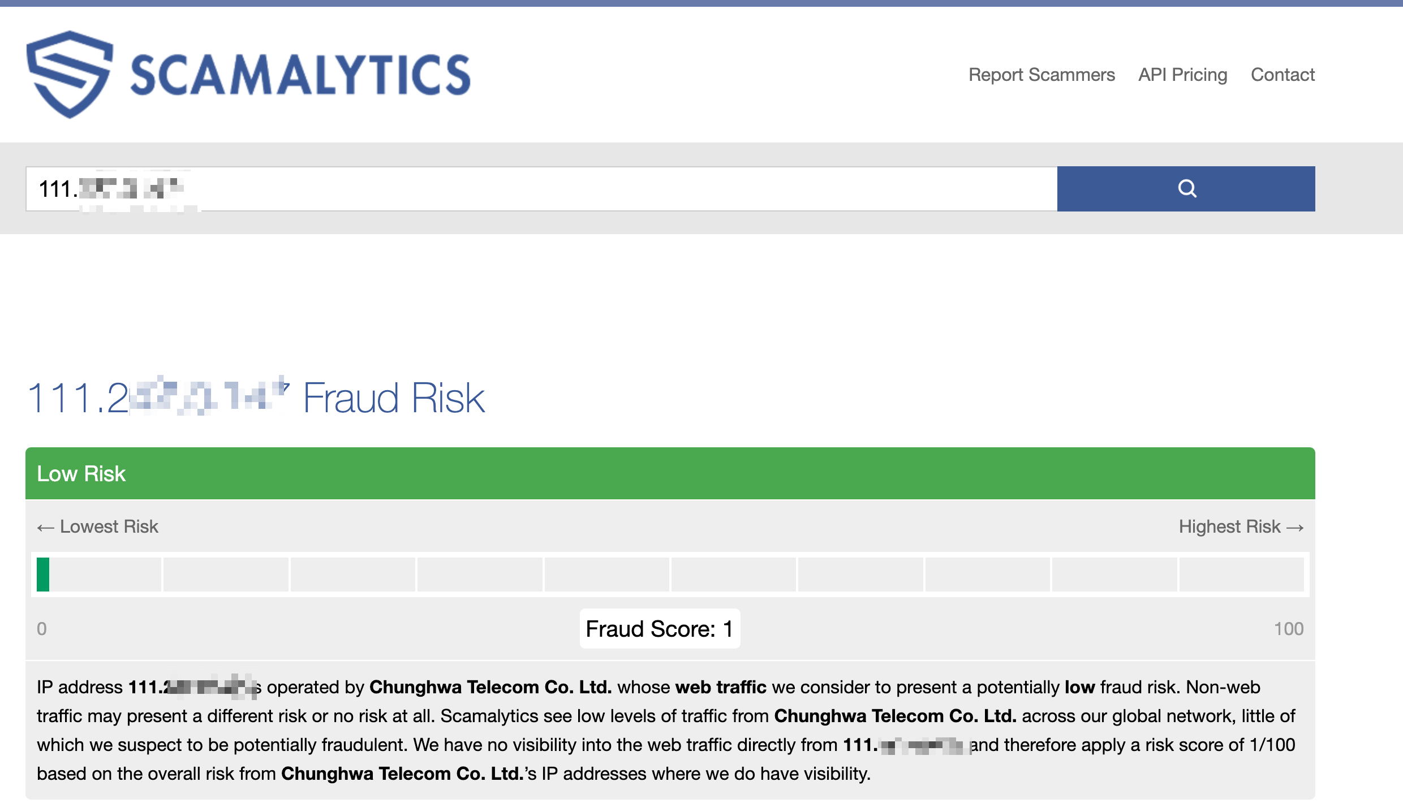Click the green Low Risk banner

point(670,473)
